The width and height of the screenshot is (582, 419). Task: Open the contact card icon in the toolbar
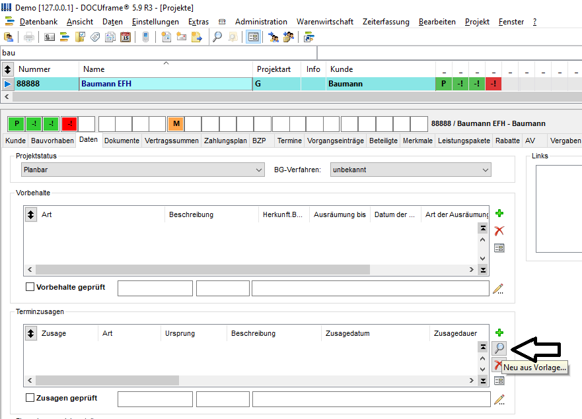coord(50,37)
